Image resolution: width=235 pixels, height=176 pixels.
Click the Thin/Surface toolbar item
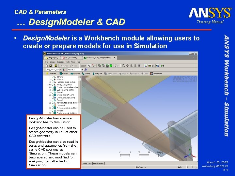[111, 74]
